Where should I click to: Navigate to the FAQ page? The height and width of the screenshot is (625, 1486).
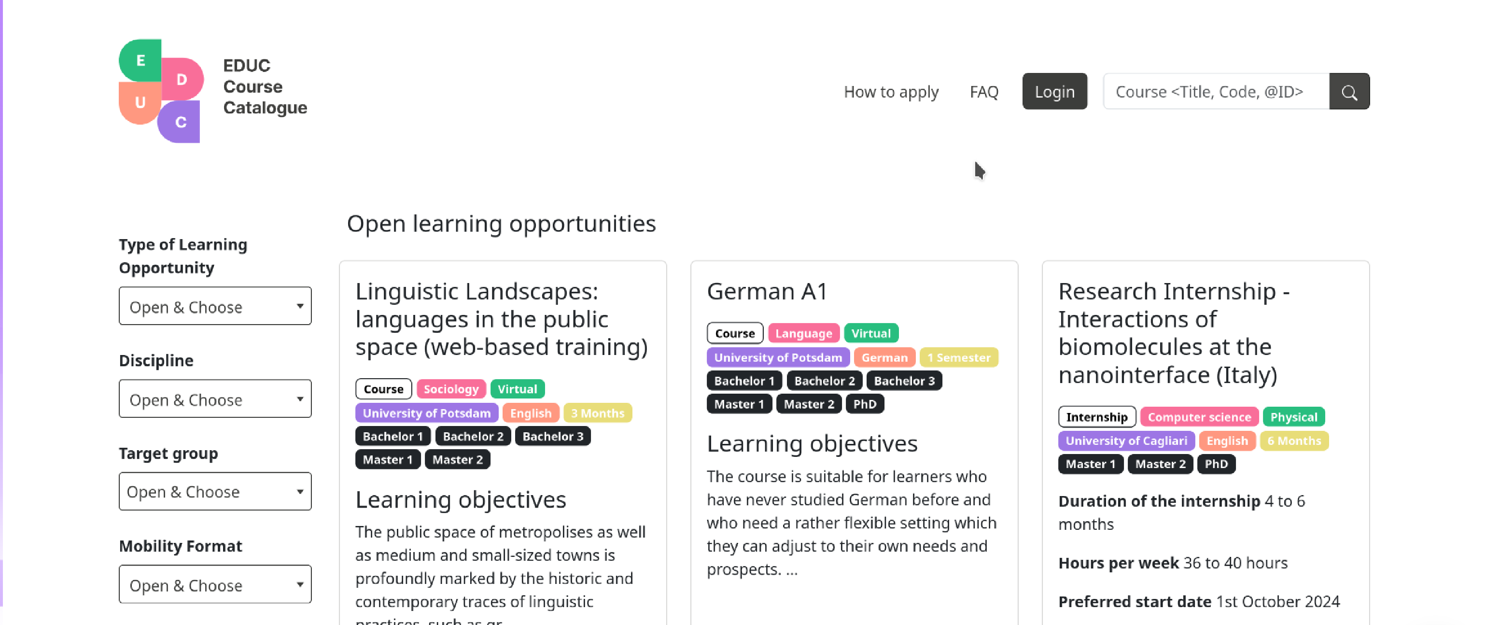tap(983, 91)
